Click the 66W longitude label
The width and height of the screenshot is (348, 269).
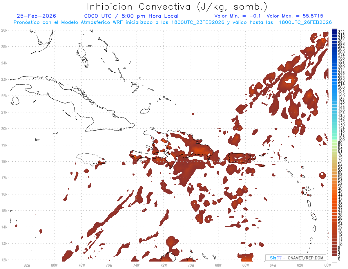point(245,265)
